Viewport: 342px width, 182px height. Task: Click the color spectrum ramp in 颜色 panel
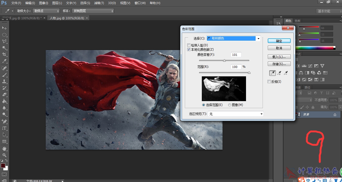pos(315,48)
